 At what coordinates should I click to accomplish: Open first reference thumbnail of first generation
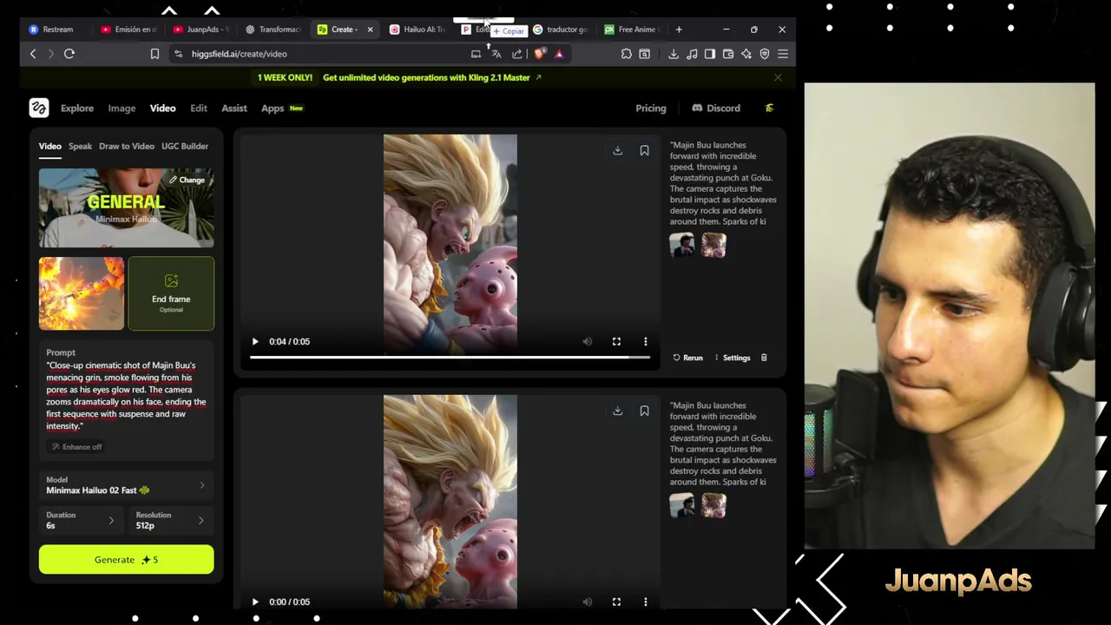tap(682, 245)
